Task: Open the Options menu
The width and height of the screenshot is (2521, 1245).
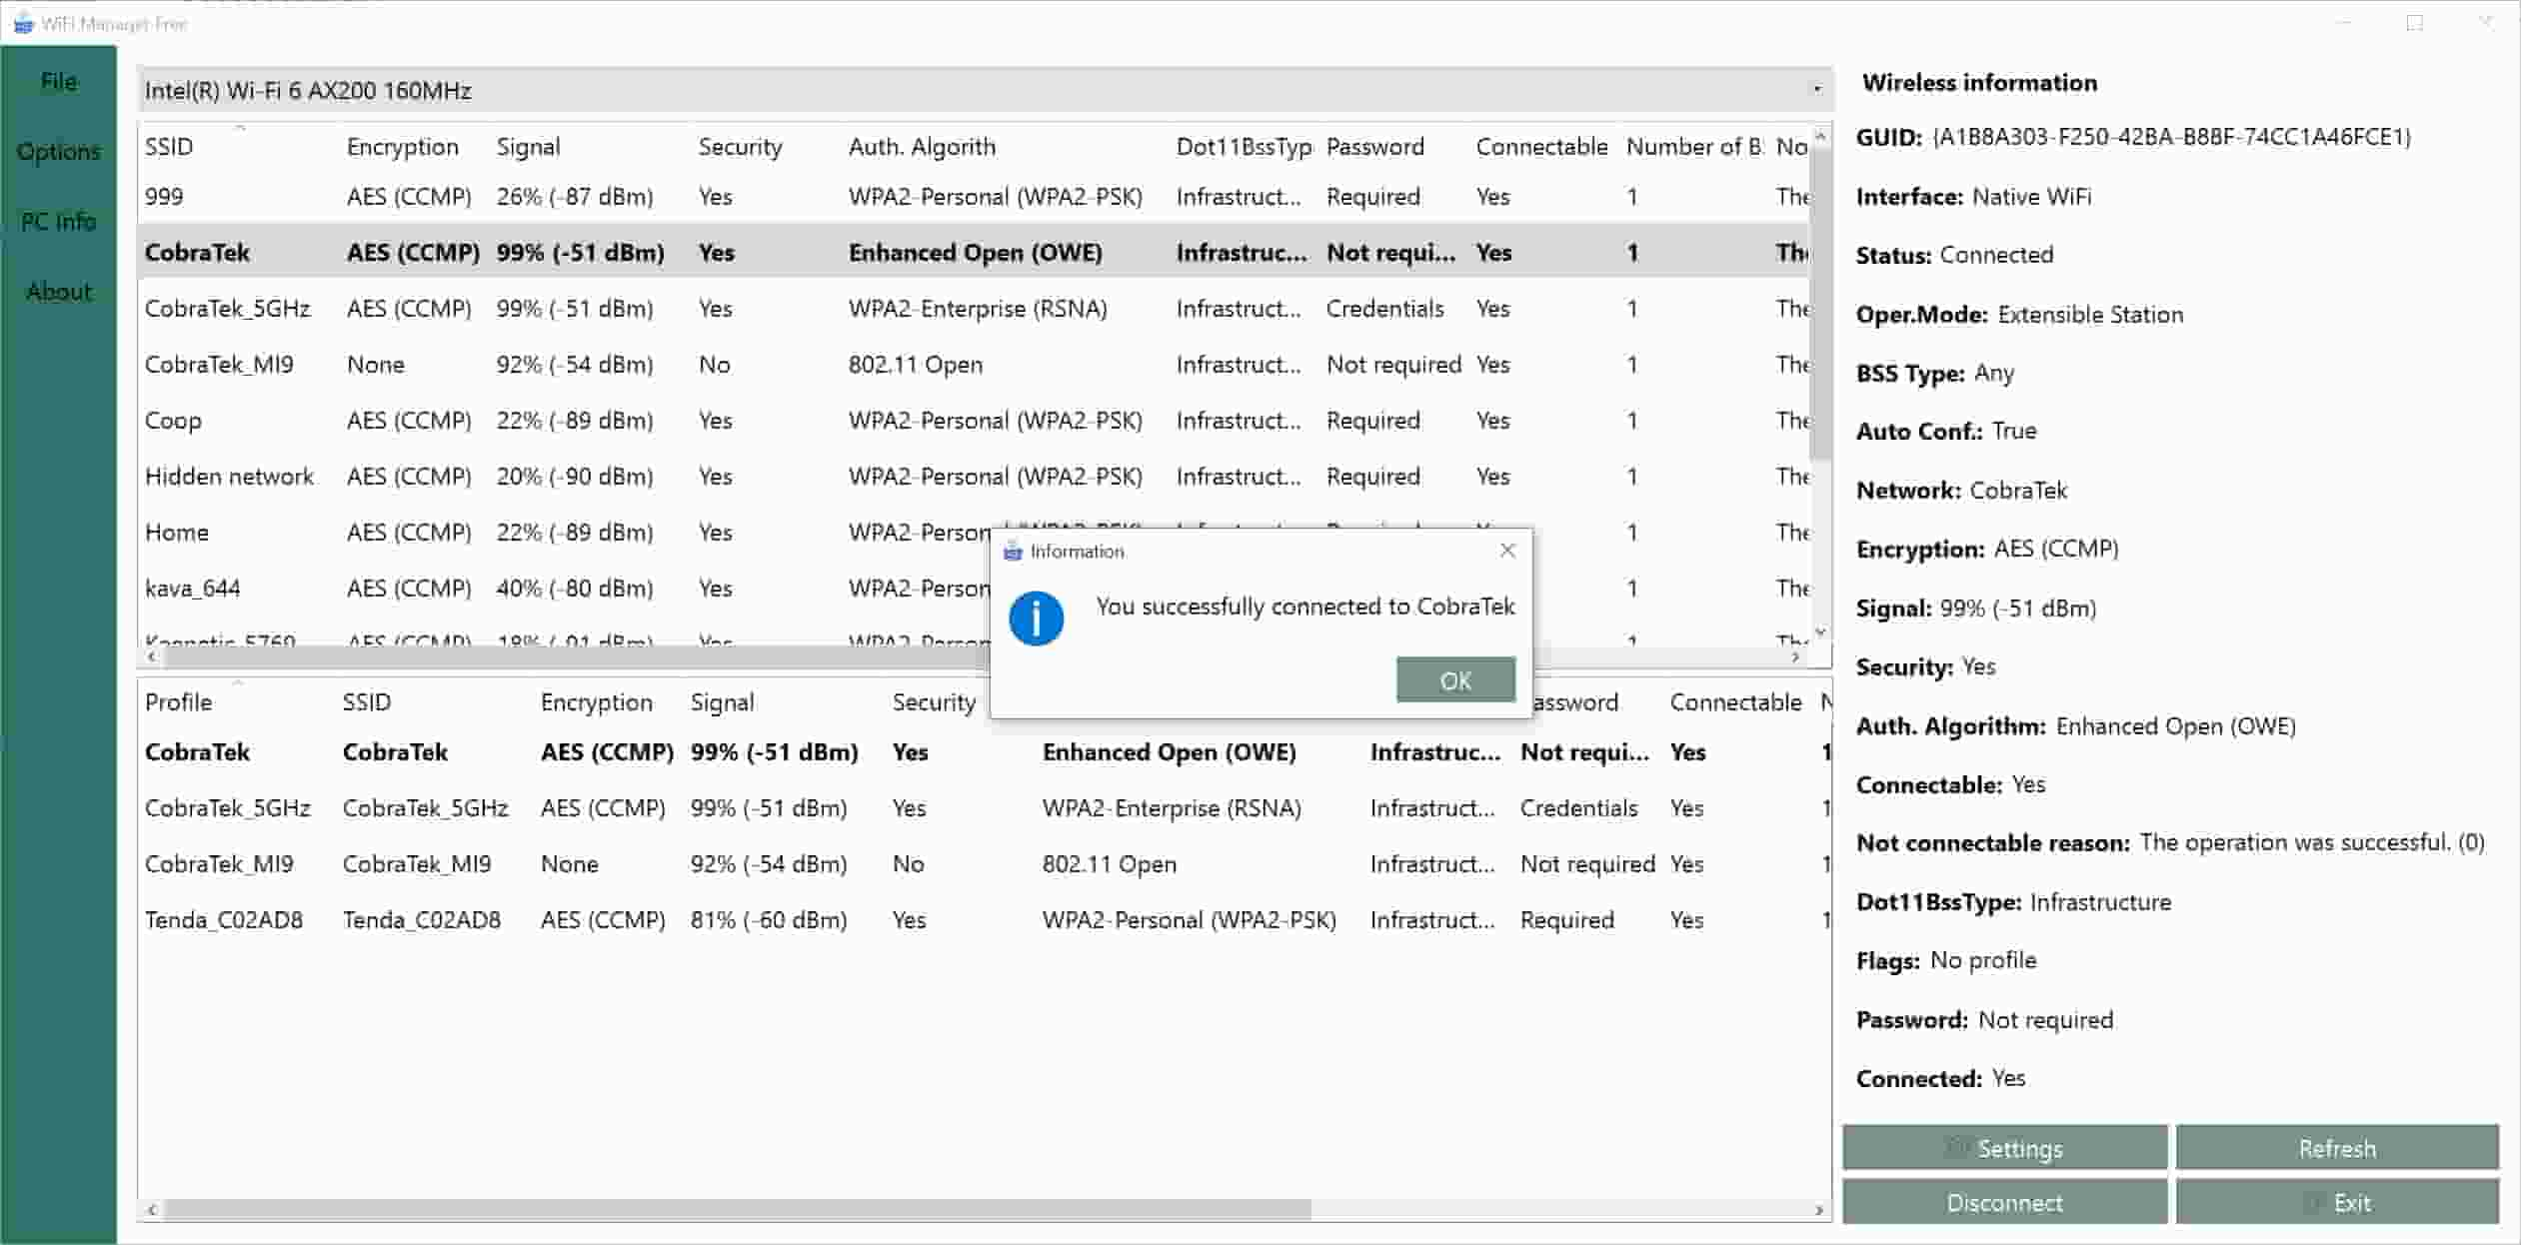Action: (x=58, y=150)
